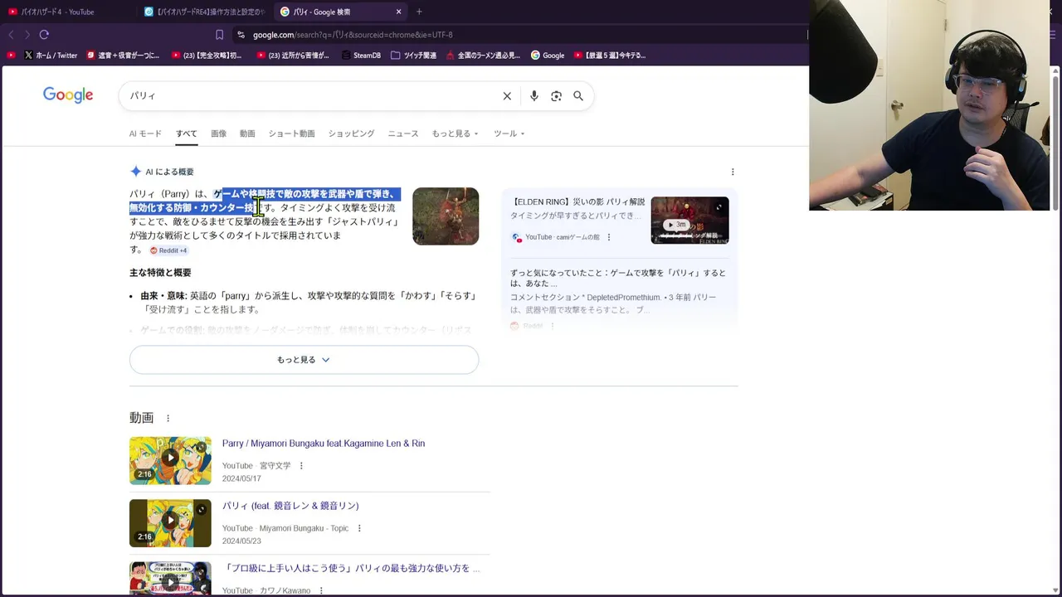Open the ツール dropdown
Viewport: 1062px width, 597px height.
pos(509,133)
